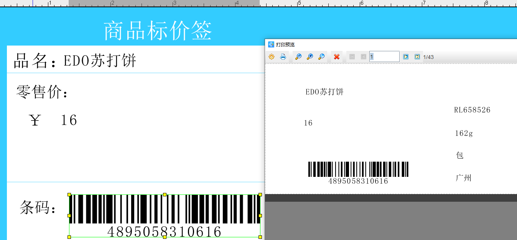Click the barcode in the print preview
This screenshot has height=240, width=517.
coord(358,170)
